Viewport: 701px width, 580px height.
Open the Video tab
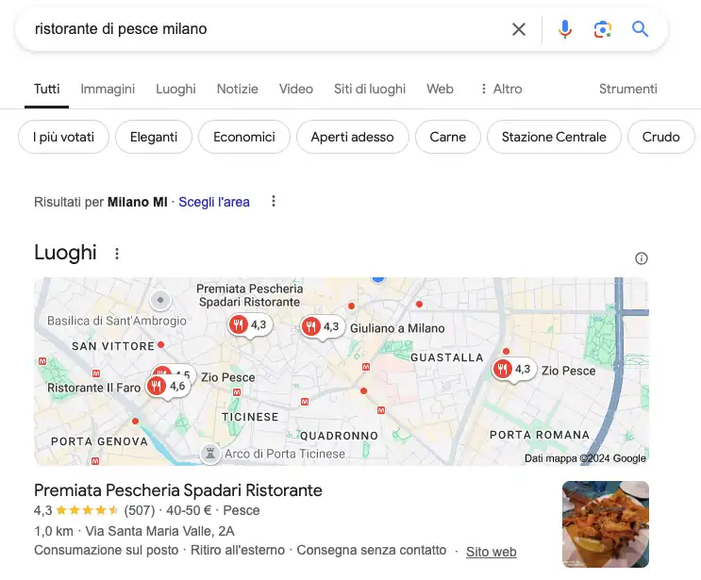pos(296,89)
